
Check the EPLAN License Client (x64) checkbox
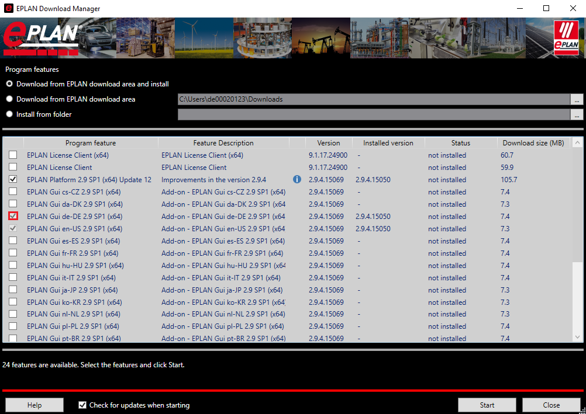point(13,155)
